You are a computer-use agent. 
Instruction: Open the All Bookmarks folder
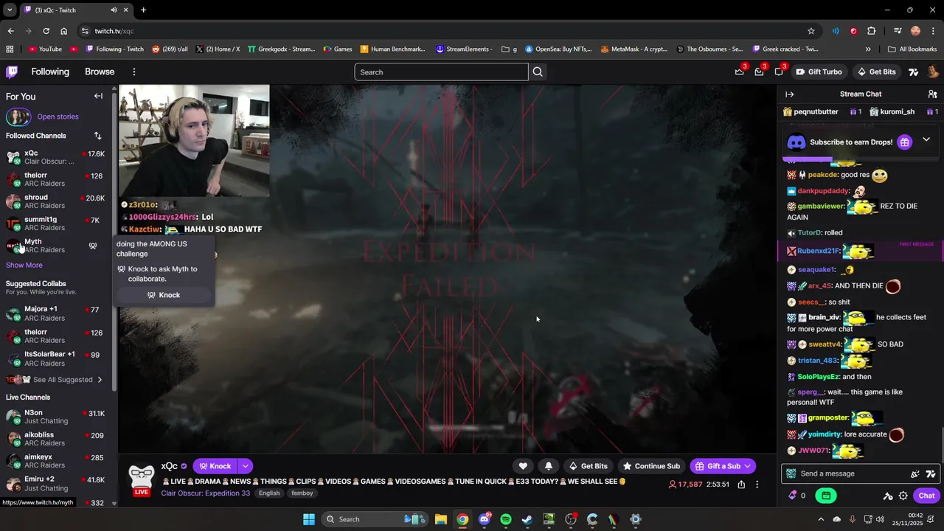pos(912,49)
